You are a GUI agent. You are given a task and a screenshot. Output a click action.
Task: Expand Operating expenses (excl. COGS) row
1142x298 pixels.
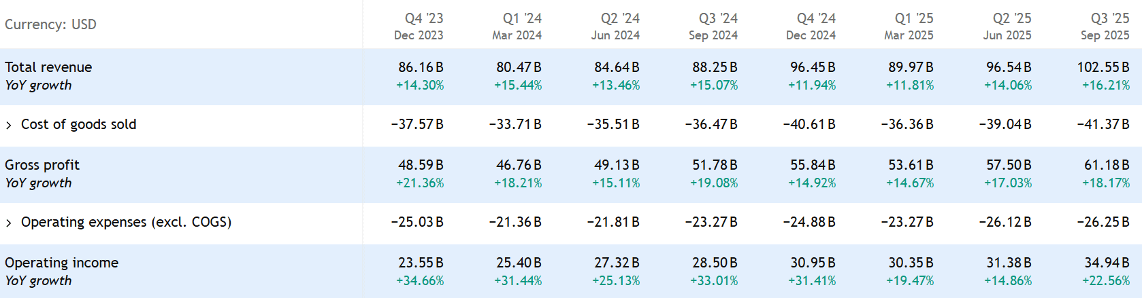(x=9, y=223)
